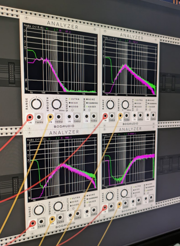Click fourth THRU jack on lower-left Analyzer
The image size is (180, 246).
pyautogui.click(x=94, y=210)
